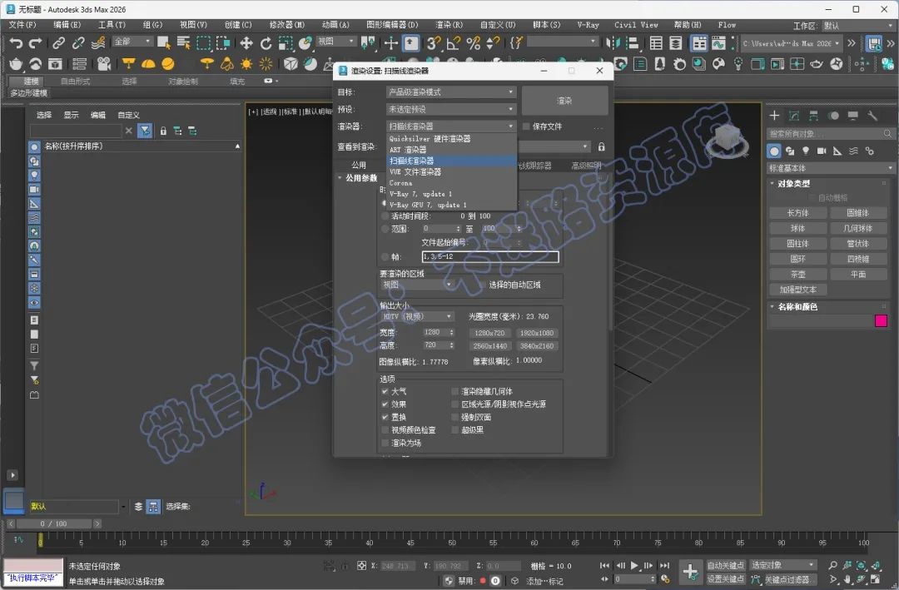The width and height of the screenshot is (899, 590).
Task: Click the 宽度 width spinner arrows
Action: coord(452,333)
